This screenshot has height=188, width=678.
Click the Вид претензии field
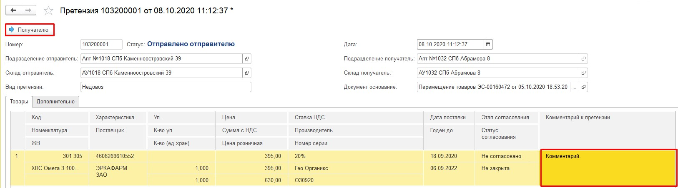[x=166, y=87]
